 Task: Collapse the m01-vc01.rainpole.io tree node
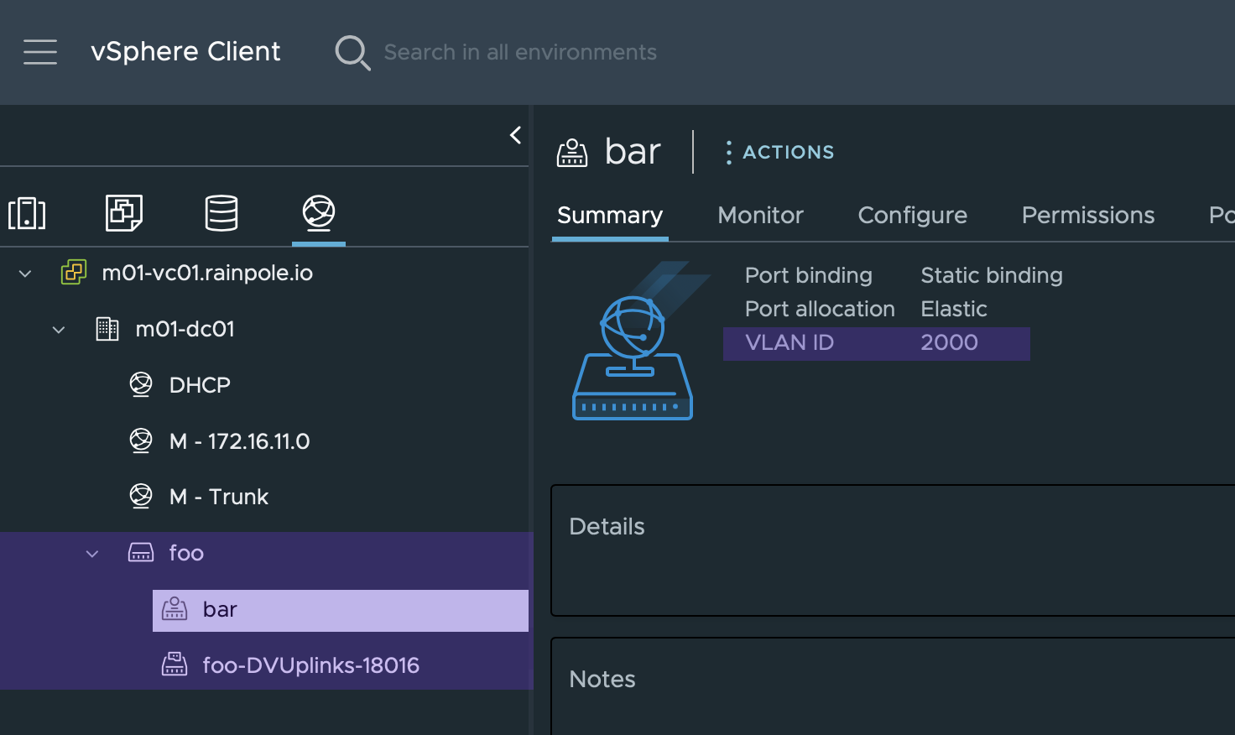(x=24, y=273)
